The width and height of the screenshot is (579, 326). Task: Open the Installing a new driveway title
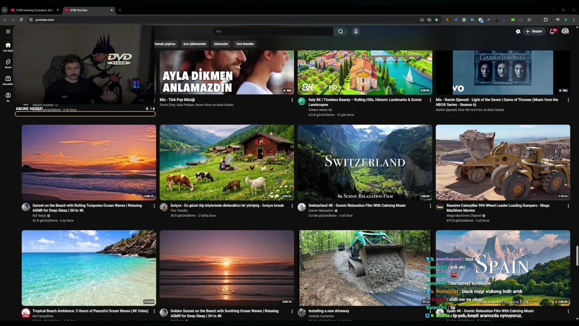[x=329, y=311]
